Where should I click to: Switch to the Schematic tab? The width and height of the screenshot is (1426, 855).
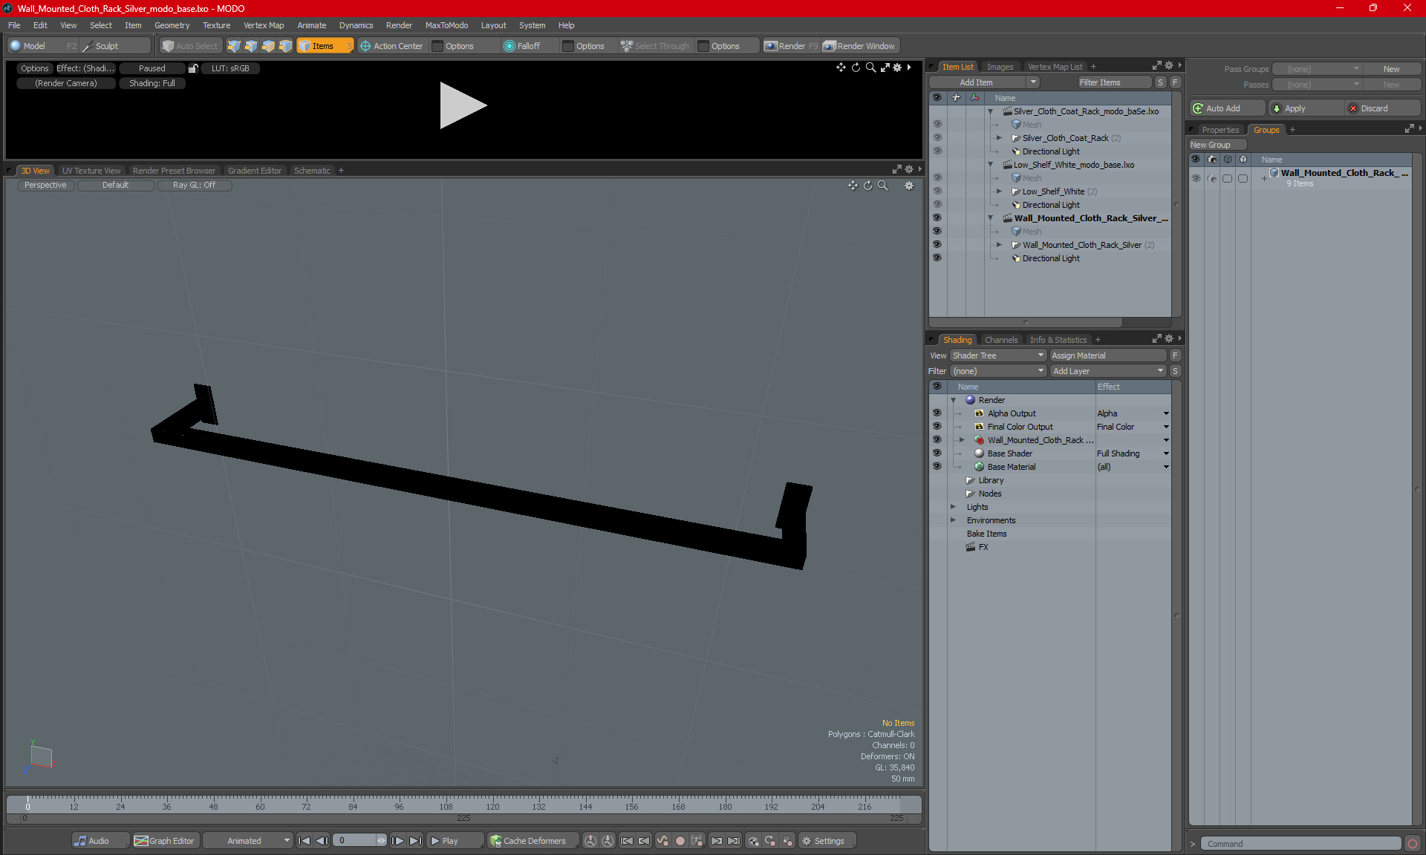(x=312, y=171)
